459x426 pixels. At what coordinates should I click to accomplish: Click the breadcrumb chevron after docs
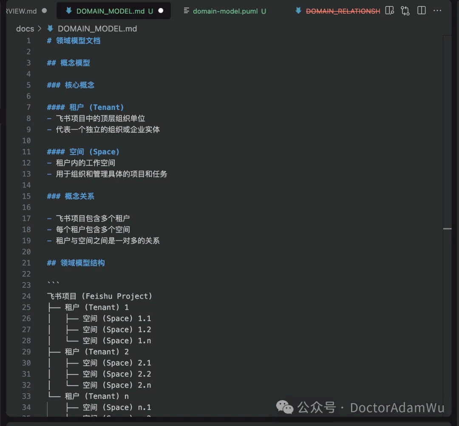point(40,28)
